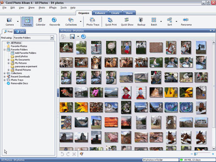Open the Keywords tool

point(54,22)
